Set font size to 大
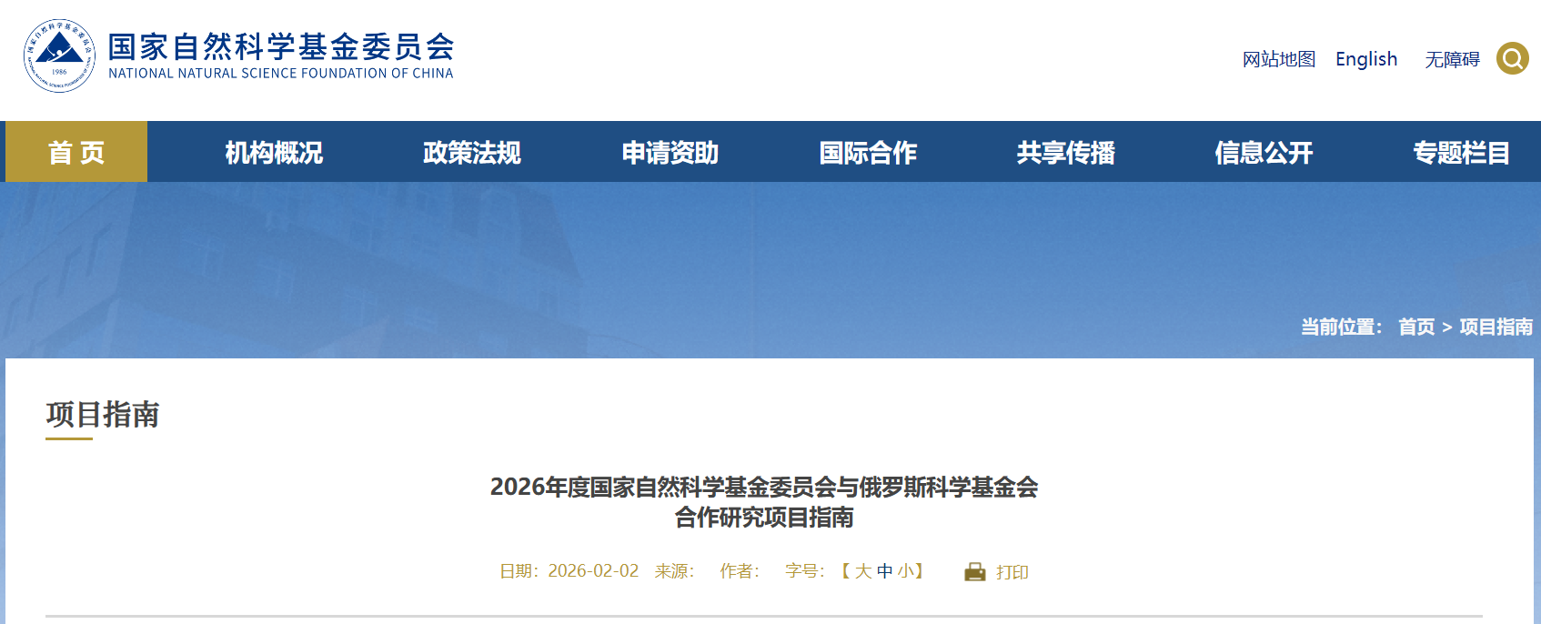This screenshot has width=1541, height=624. pos(863,571)
